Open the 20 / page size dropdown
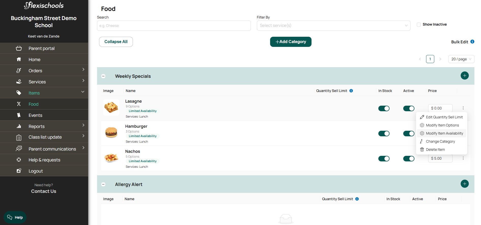The width and height of the screenshot is (481, 225). (x=461, y=59)
